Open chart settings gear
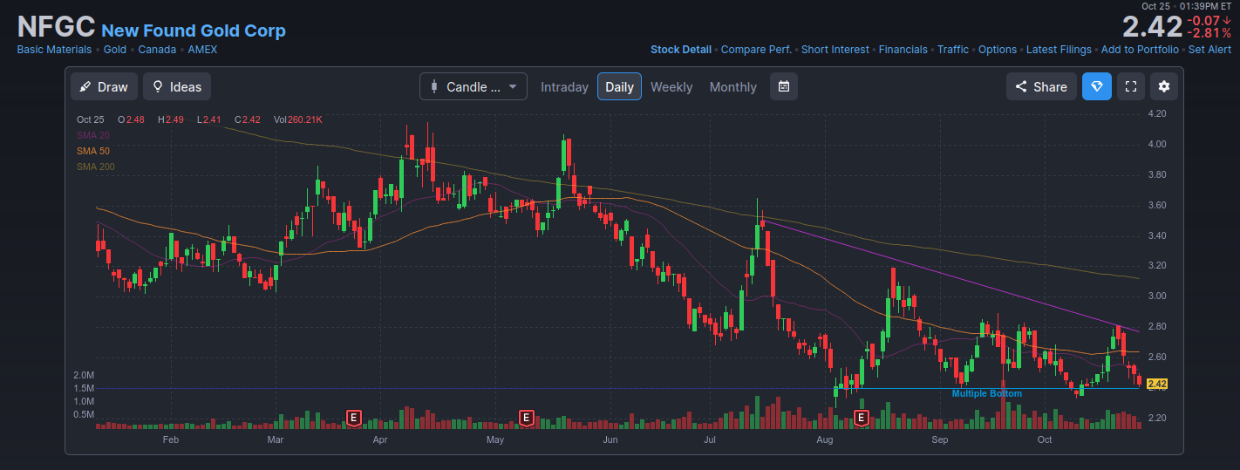Screen dimensions: 1240x470 pyautogui.click(x=1164, y=86)
